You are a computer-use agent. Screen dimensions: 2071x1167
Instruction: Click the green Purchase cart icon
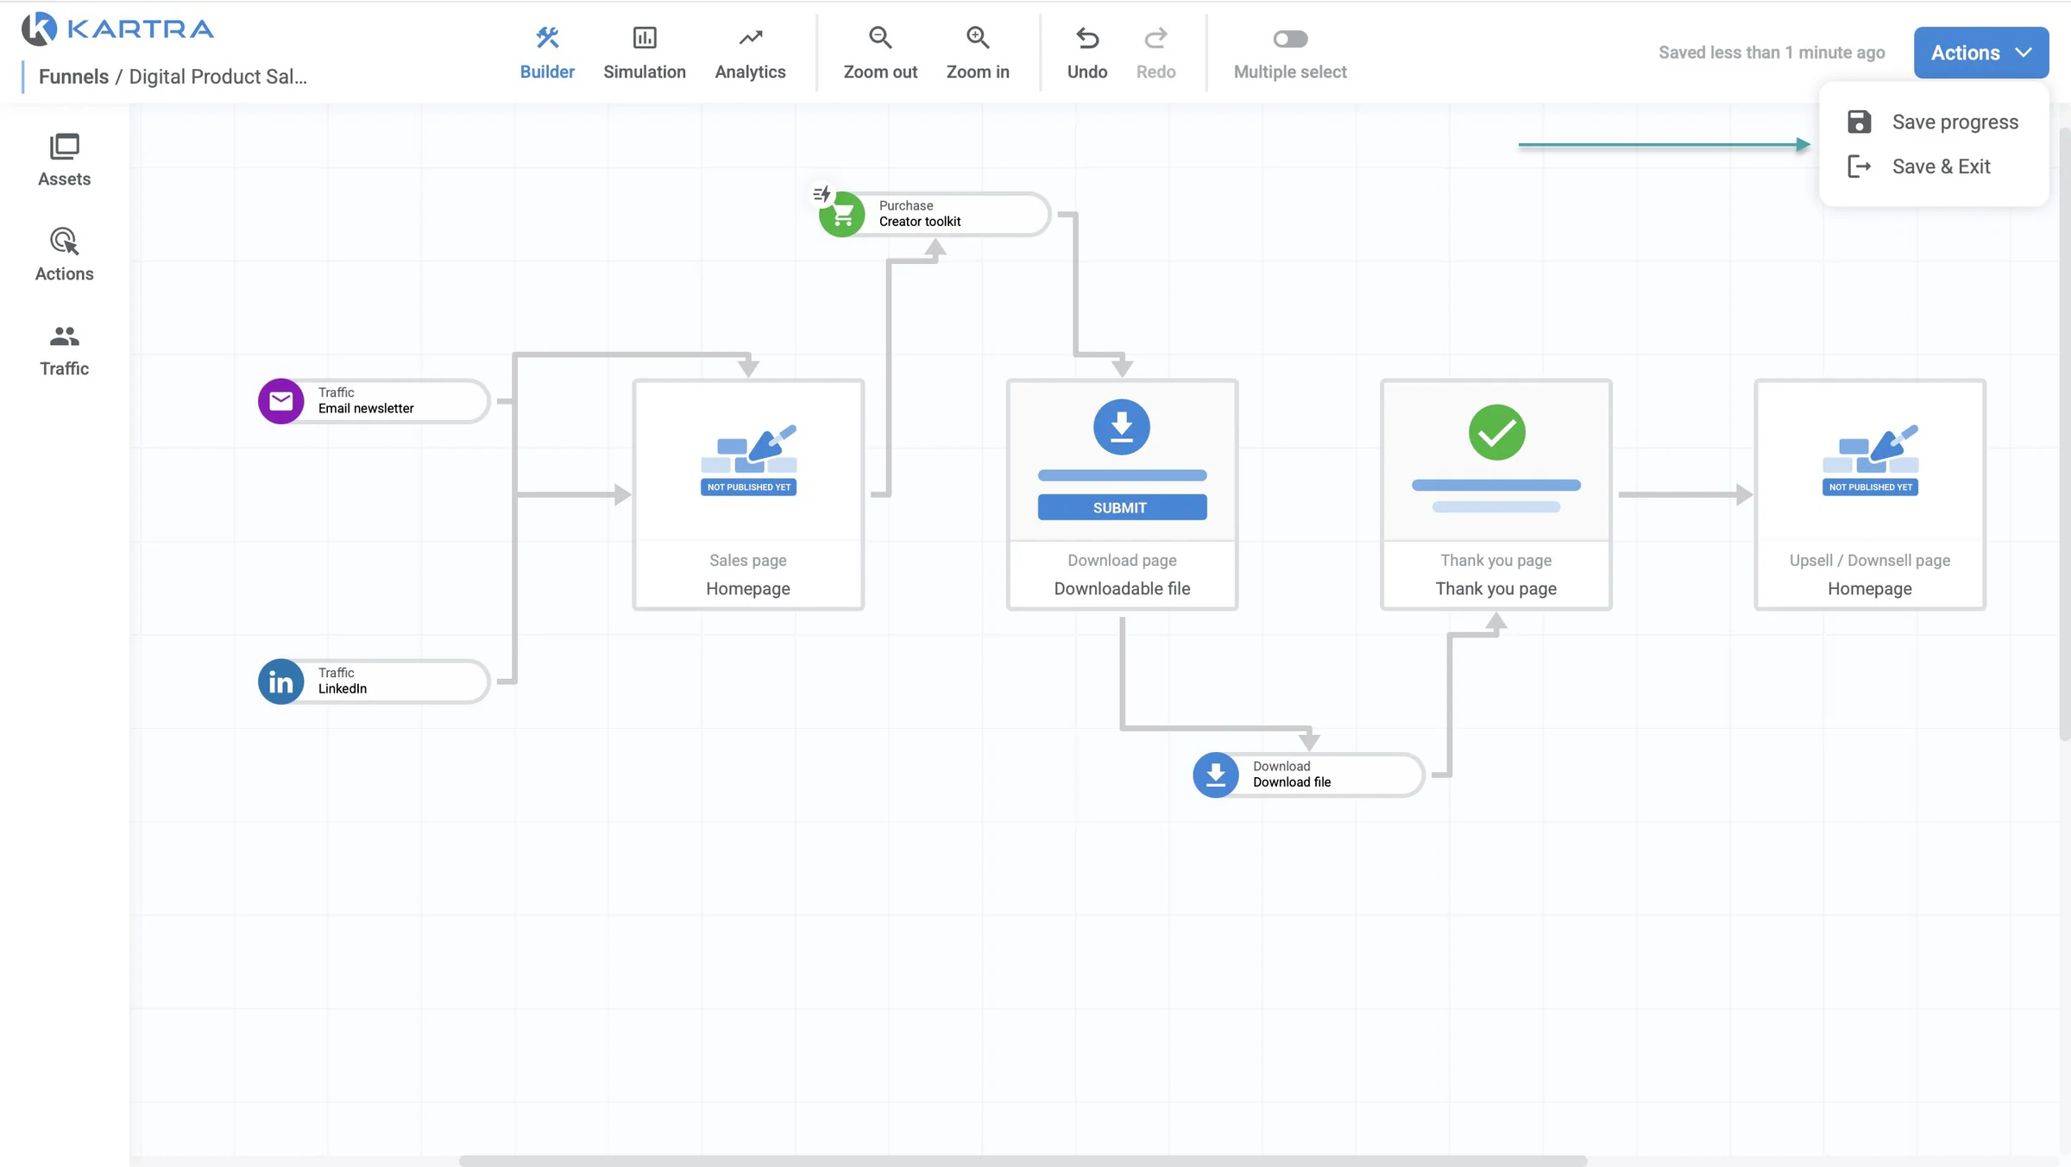point(843,215)
